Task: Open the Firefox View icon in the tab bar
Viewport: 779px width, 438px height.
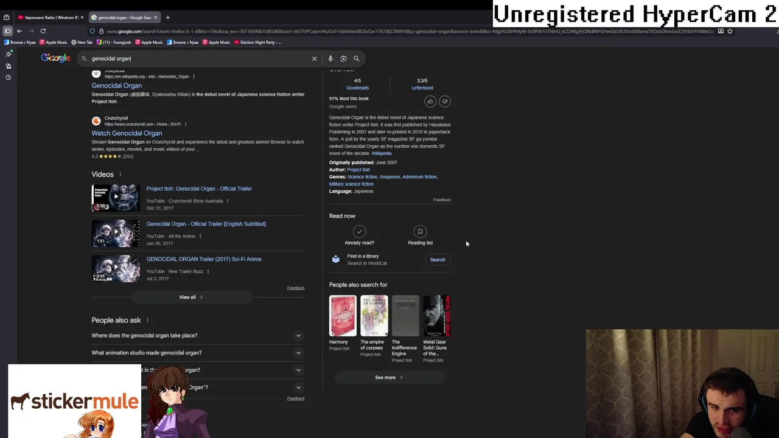Action: click(x=7, y=17)
